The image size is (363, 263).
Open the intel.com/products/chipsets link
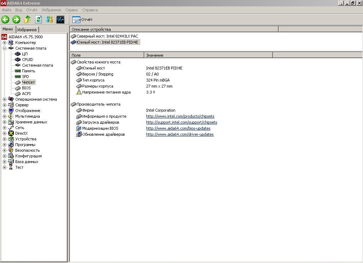(180, 117)
